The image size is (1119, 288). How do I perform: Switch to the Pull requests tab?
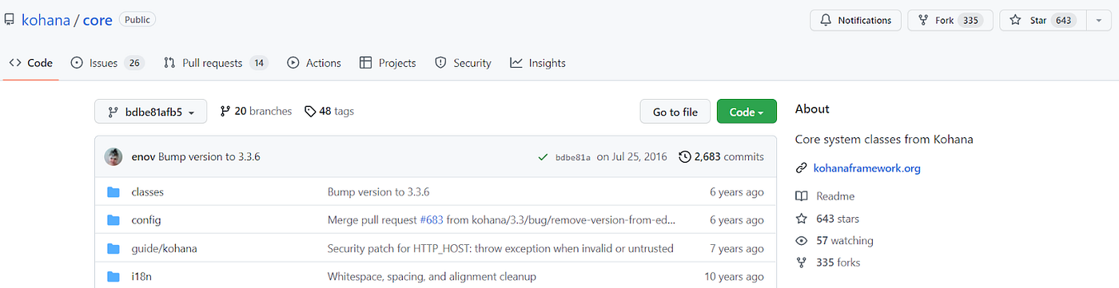[215, 63]
